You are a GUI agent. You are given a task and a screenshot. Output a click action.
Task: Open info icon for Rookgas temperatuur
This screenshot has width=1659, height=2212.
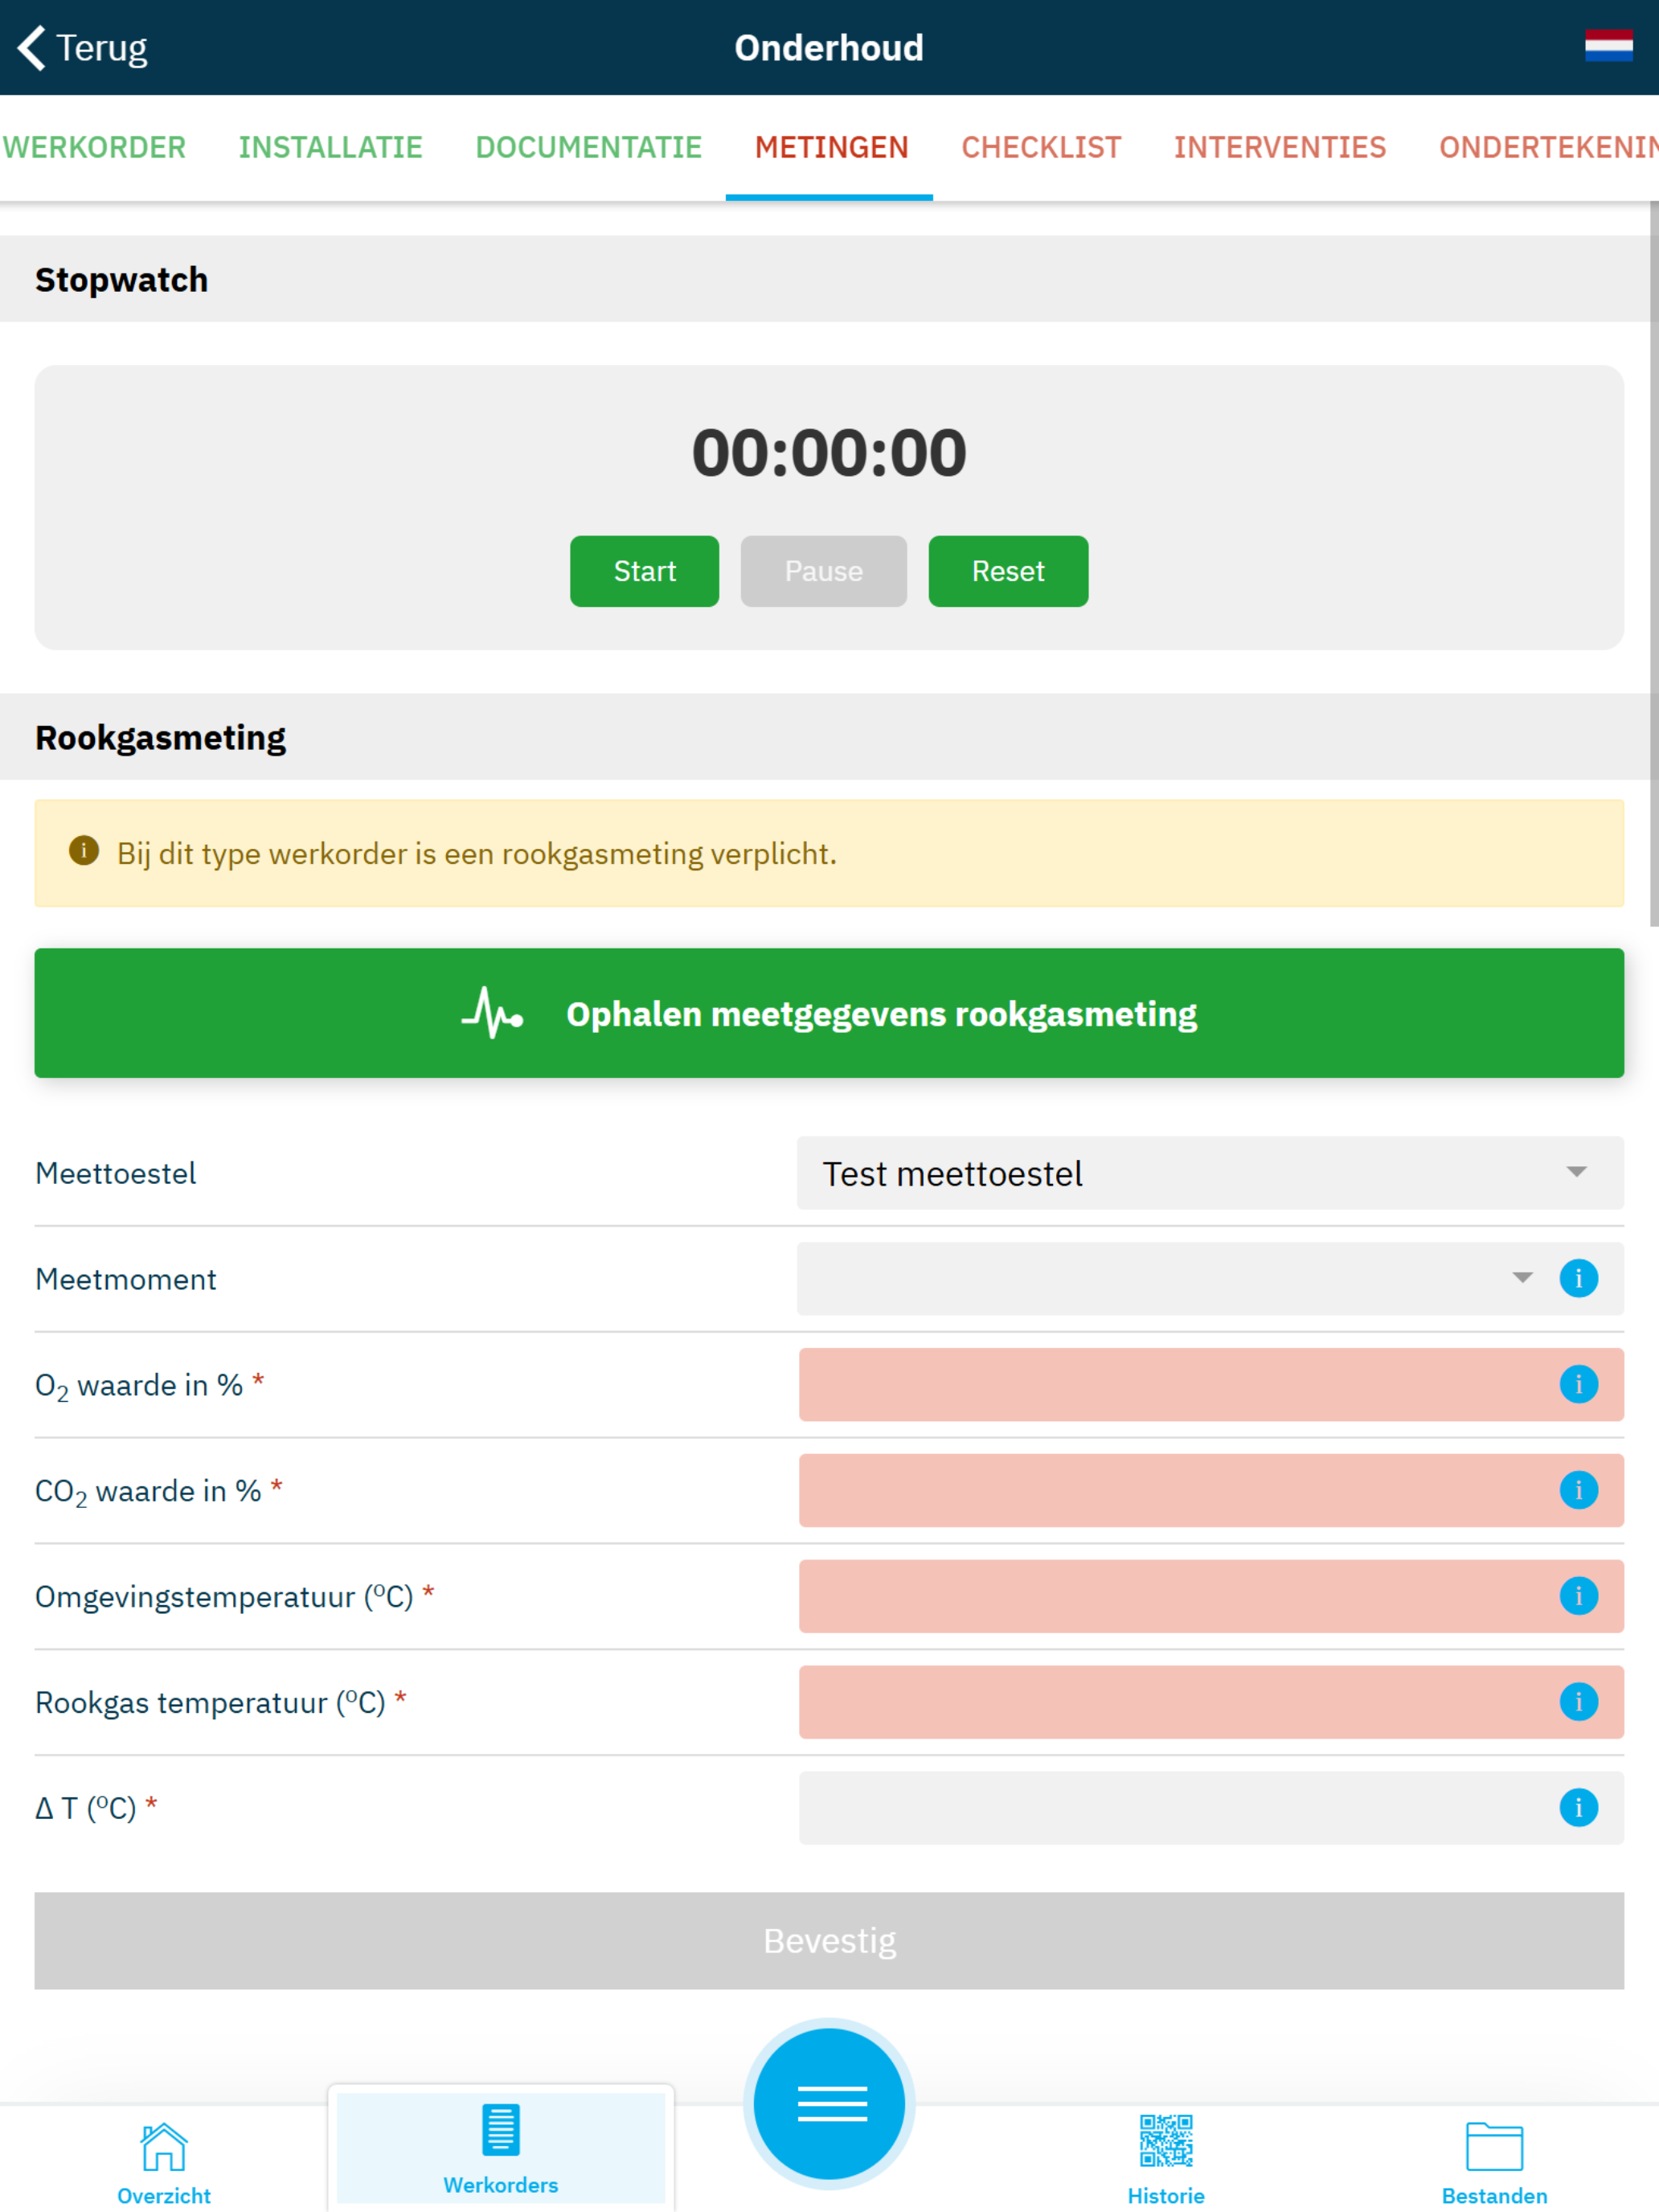point(1578,1702)
